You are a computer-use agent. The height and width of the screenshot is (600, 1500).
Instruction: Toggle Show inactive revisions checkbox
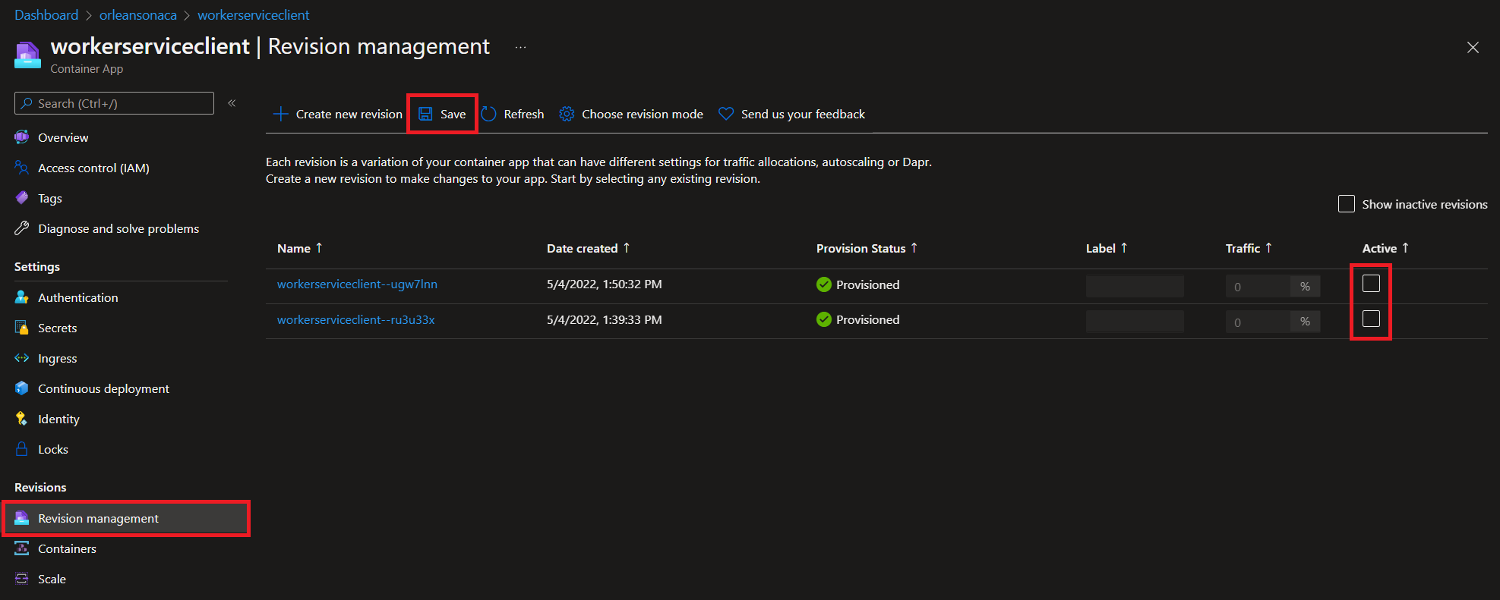point(1347,204)
